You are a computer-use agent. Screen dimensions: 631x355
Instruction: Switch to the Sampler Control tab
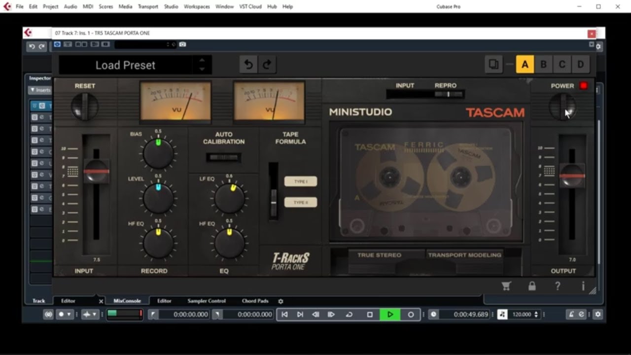[207, 301]
